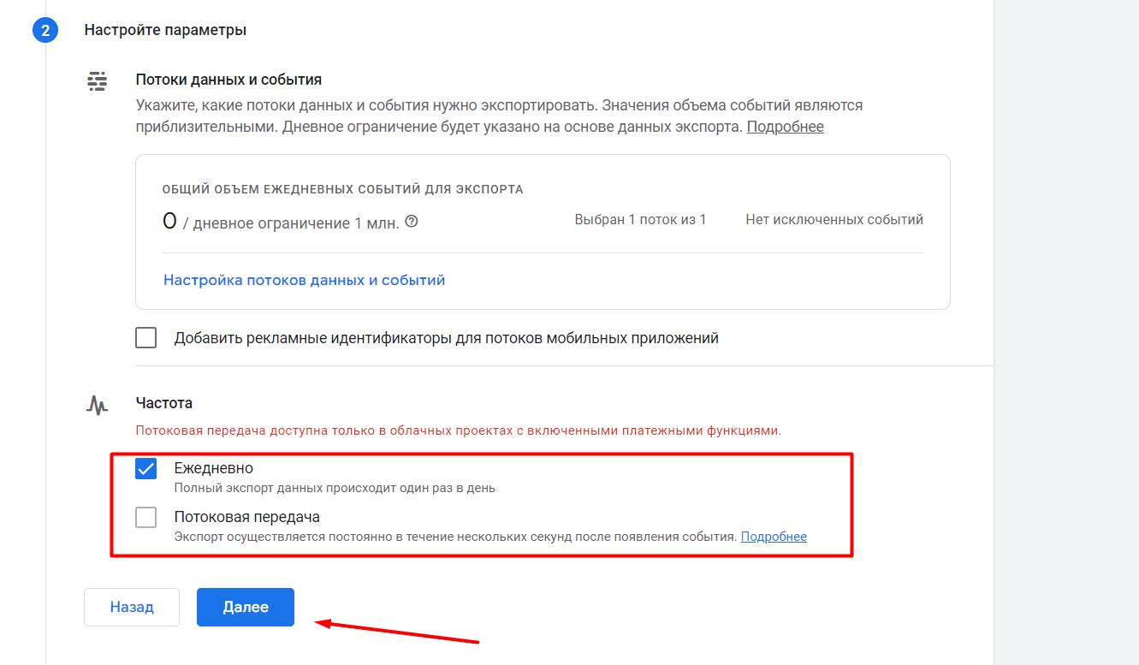Viewport: 1139px width, 665px height.
Task: Open Настройка потоков данных и событий
Action: [304, 280]
